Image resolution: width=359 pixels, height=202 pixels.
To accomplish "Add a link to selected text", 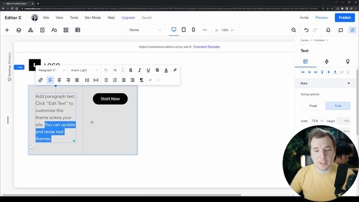I will pyautogui.click(x=40, y=80).
